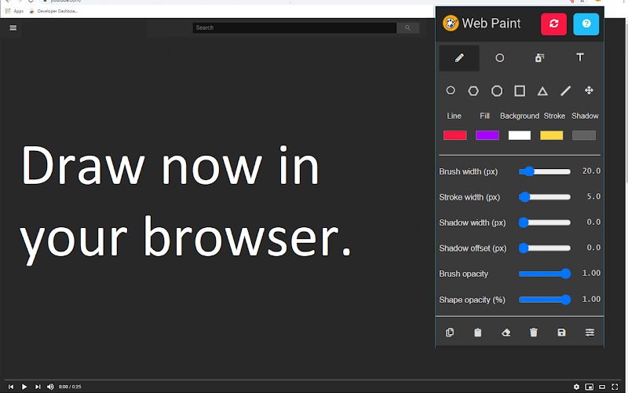Select the Text tool
This screenshot has height=393, width=628.
pyautogui.click(x=579, y=58)
